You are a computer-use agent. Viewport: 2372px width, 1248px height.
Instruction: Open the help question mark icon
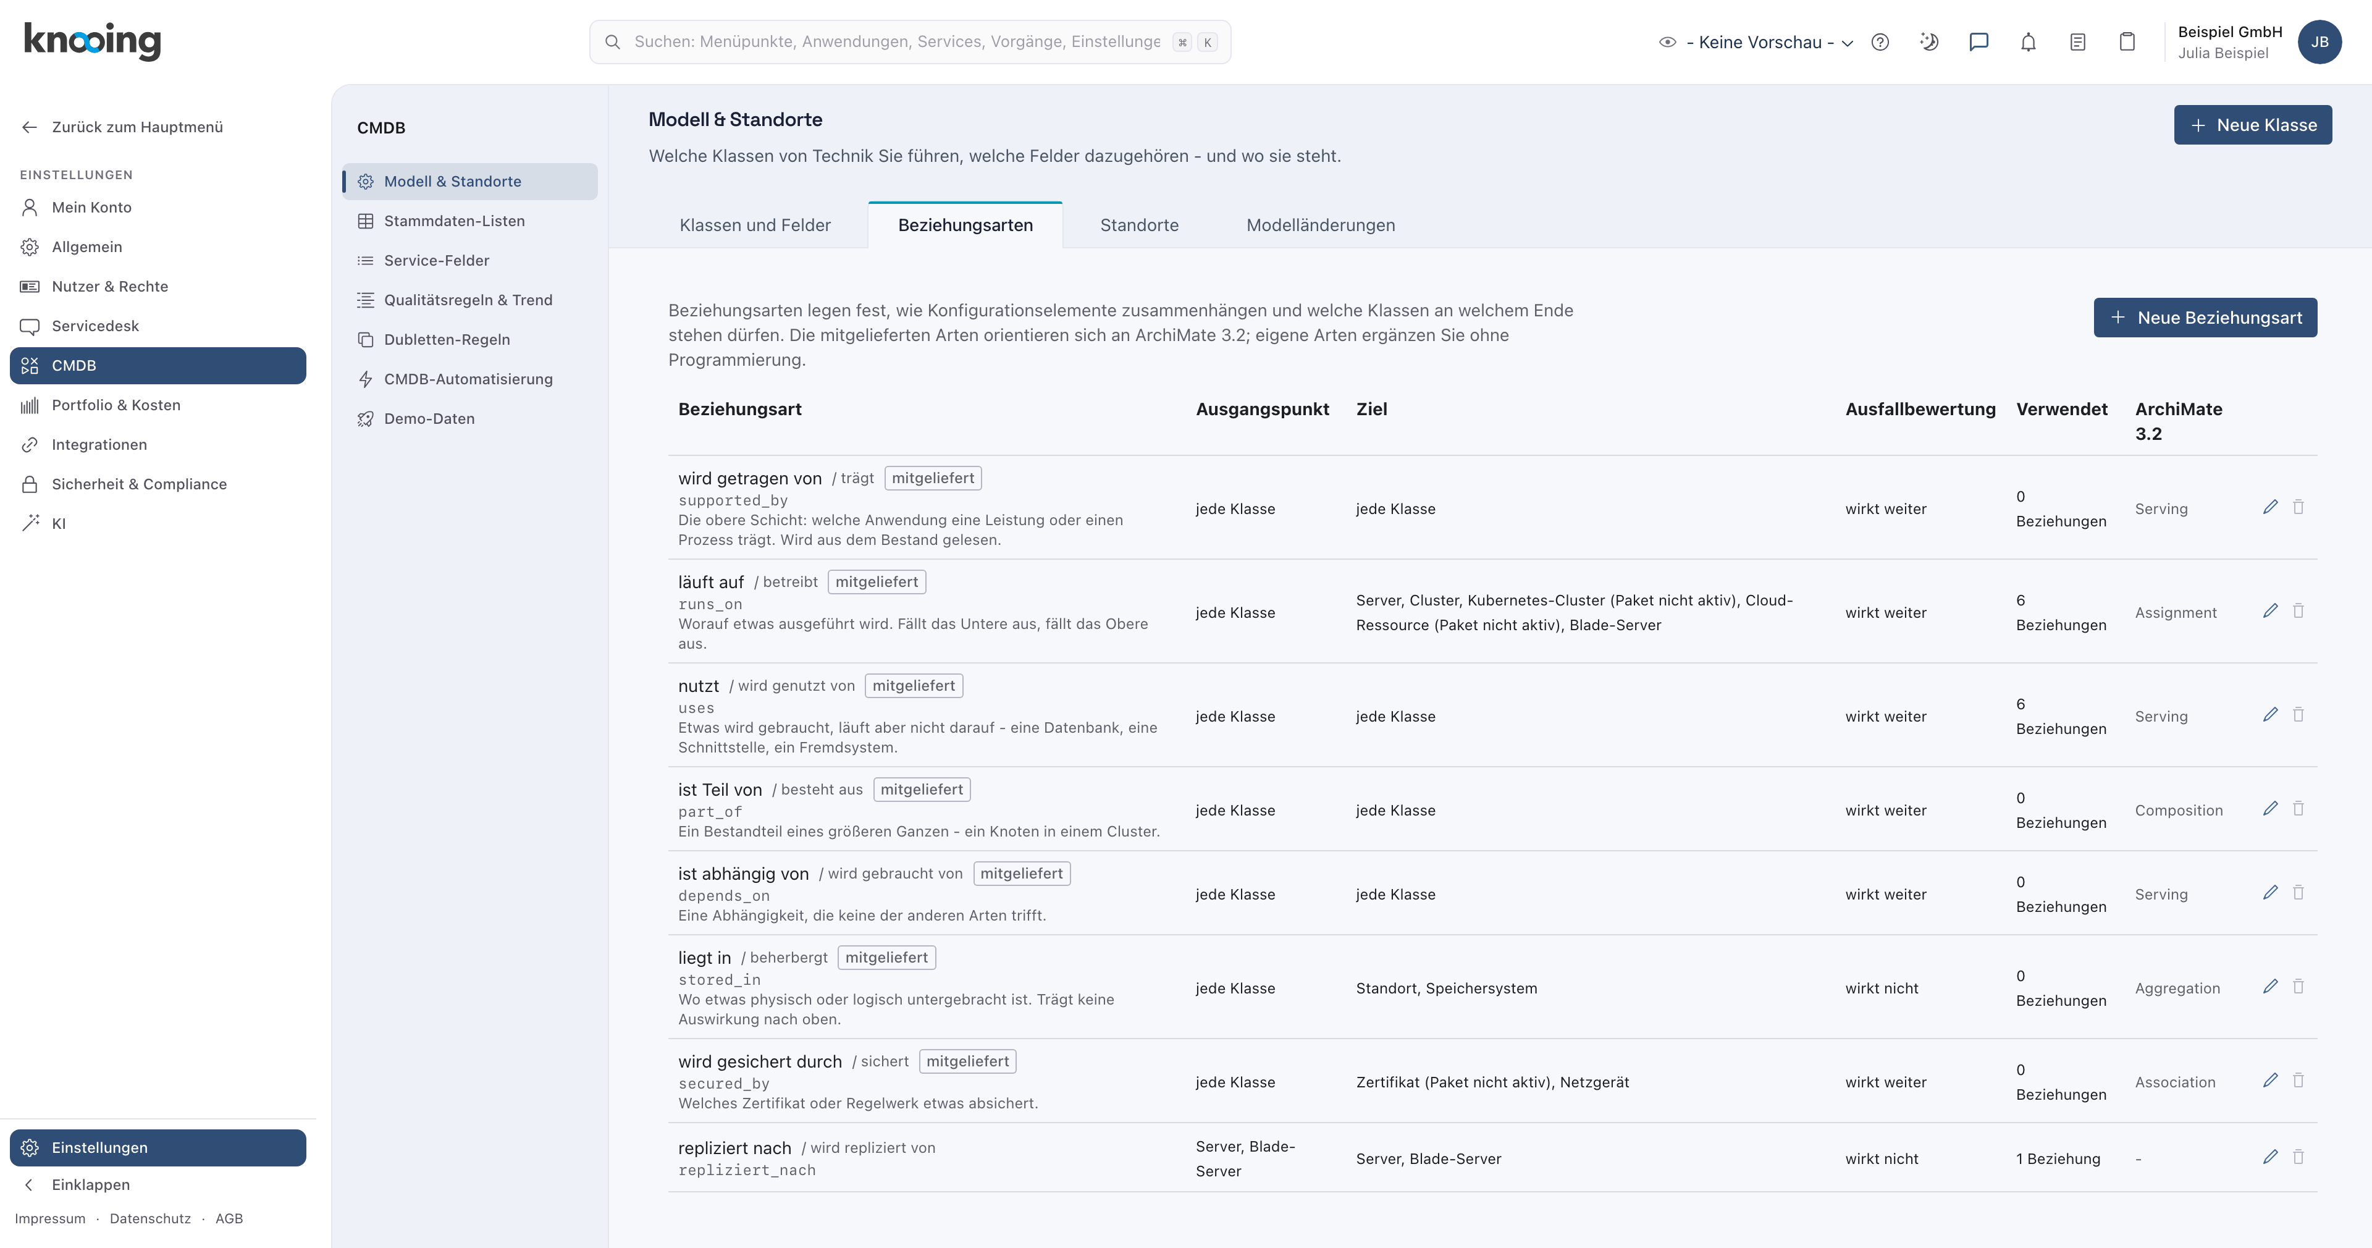[x=1880, y=43]
